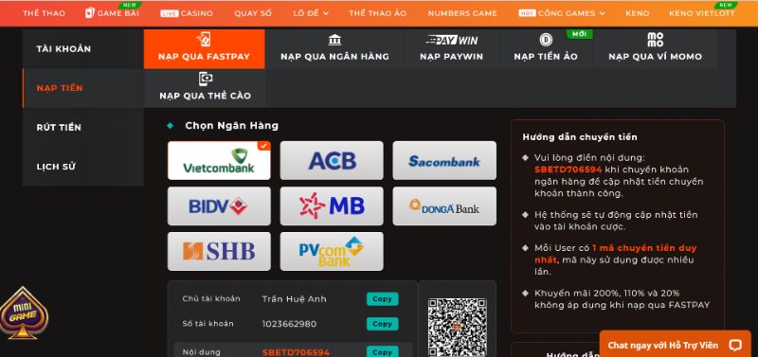The width and height of the screenshot is (758, 357).
Task: Switch to Nạp Qua Ví MoMo tab
Action: (655, 49)
